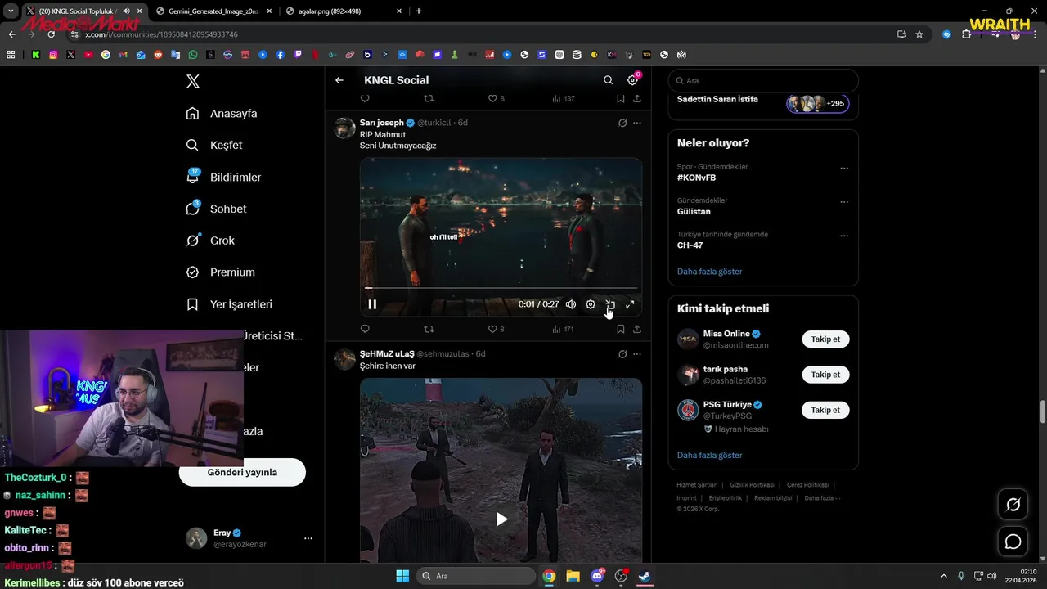Enable picture-in-picture for the video
Screen dimensions: 1047x589
610,304
